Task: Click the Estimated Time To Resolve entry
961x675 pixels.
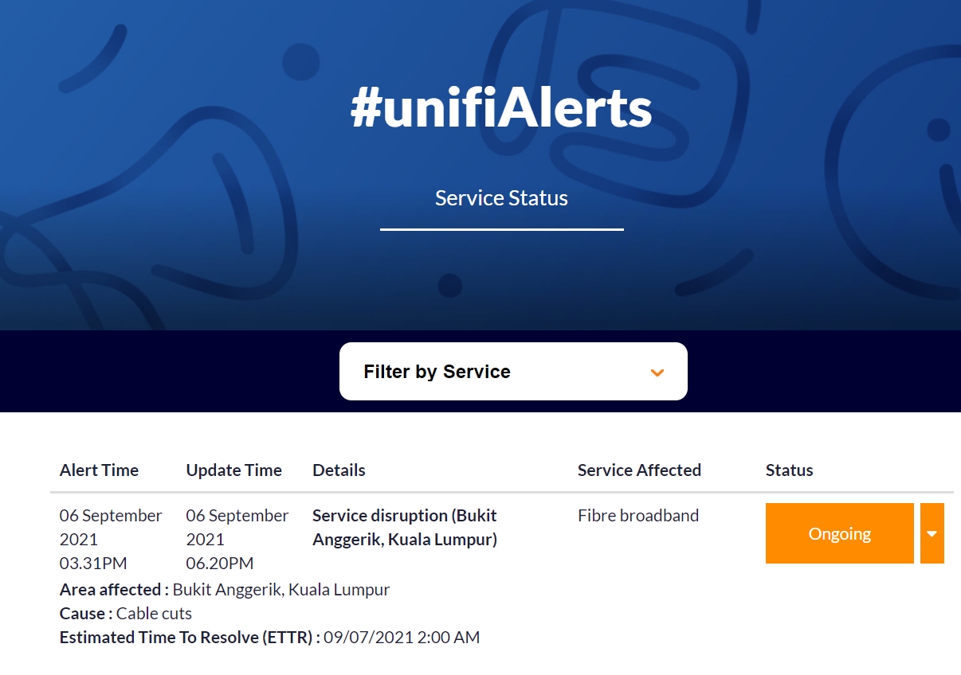Action: [x=270, y=637]
